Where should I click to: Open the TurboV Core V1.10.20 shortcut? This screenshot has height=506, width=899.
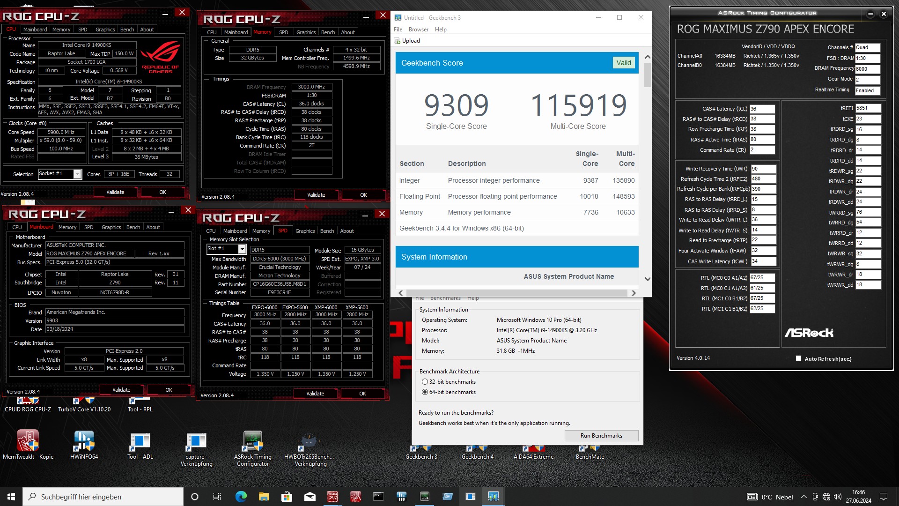(x=84, y=405)
